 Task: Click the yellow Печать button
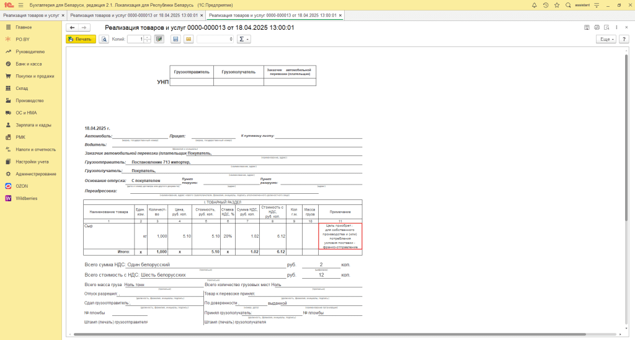81,39
